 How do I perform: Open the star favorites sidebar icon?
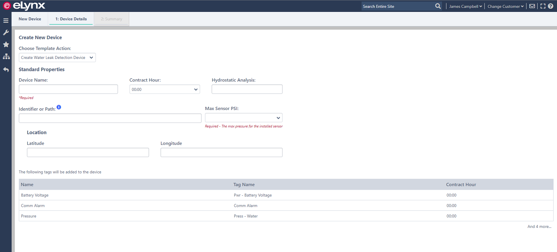coord(6,45)
